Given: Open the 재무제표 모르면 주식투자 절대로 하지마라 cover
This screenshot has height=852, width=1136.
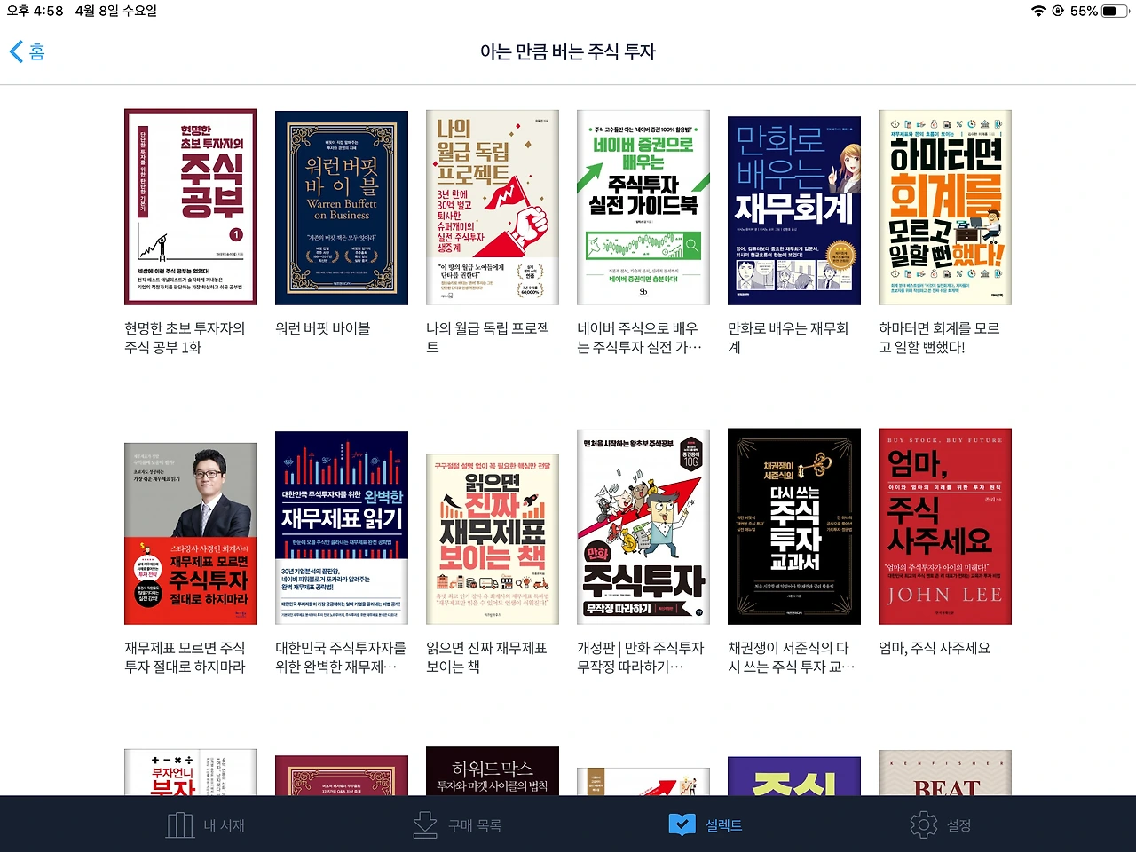Looking at the screenshot, I should [x=191, y=533].
